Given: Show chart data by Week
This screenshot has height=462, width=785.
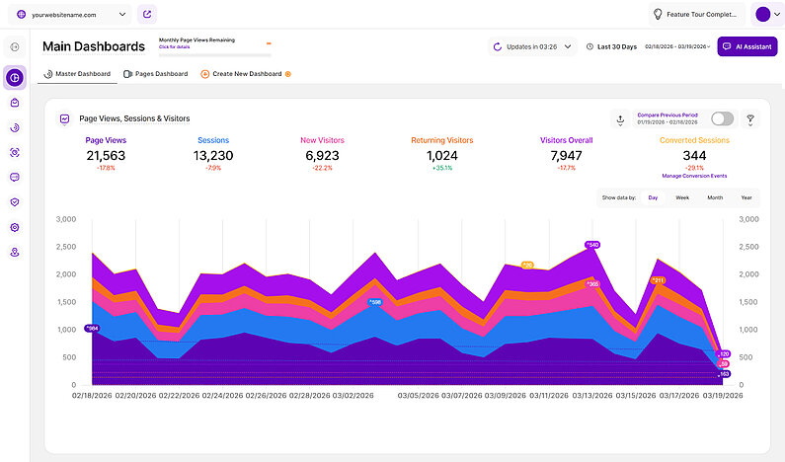Looking at the screenshot, I should click(682, 197).
